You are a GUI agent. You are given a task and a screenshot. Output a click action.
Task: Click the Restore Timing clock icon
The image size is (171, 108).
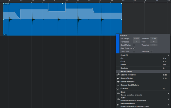coord(118,78)
